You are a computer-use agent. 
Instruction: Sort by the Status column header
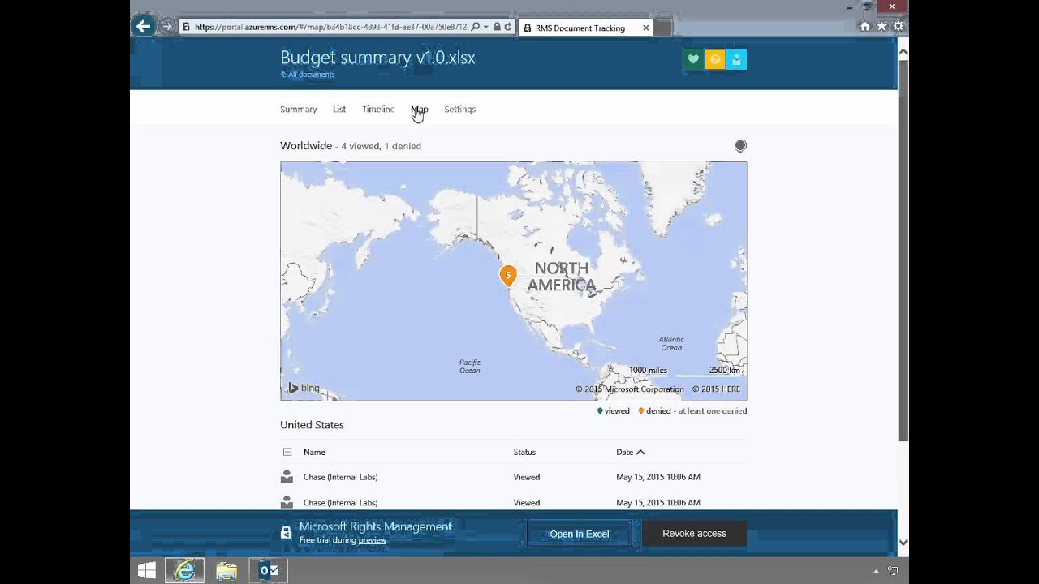pos(524,452)
